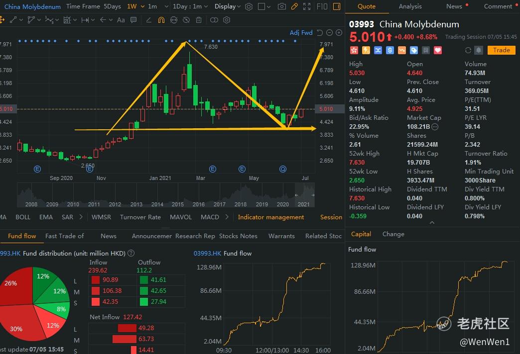The height and width of the screenshot is (354, 520).
Task: Open the Display dropdown menu
Action: coord(228,6)
